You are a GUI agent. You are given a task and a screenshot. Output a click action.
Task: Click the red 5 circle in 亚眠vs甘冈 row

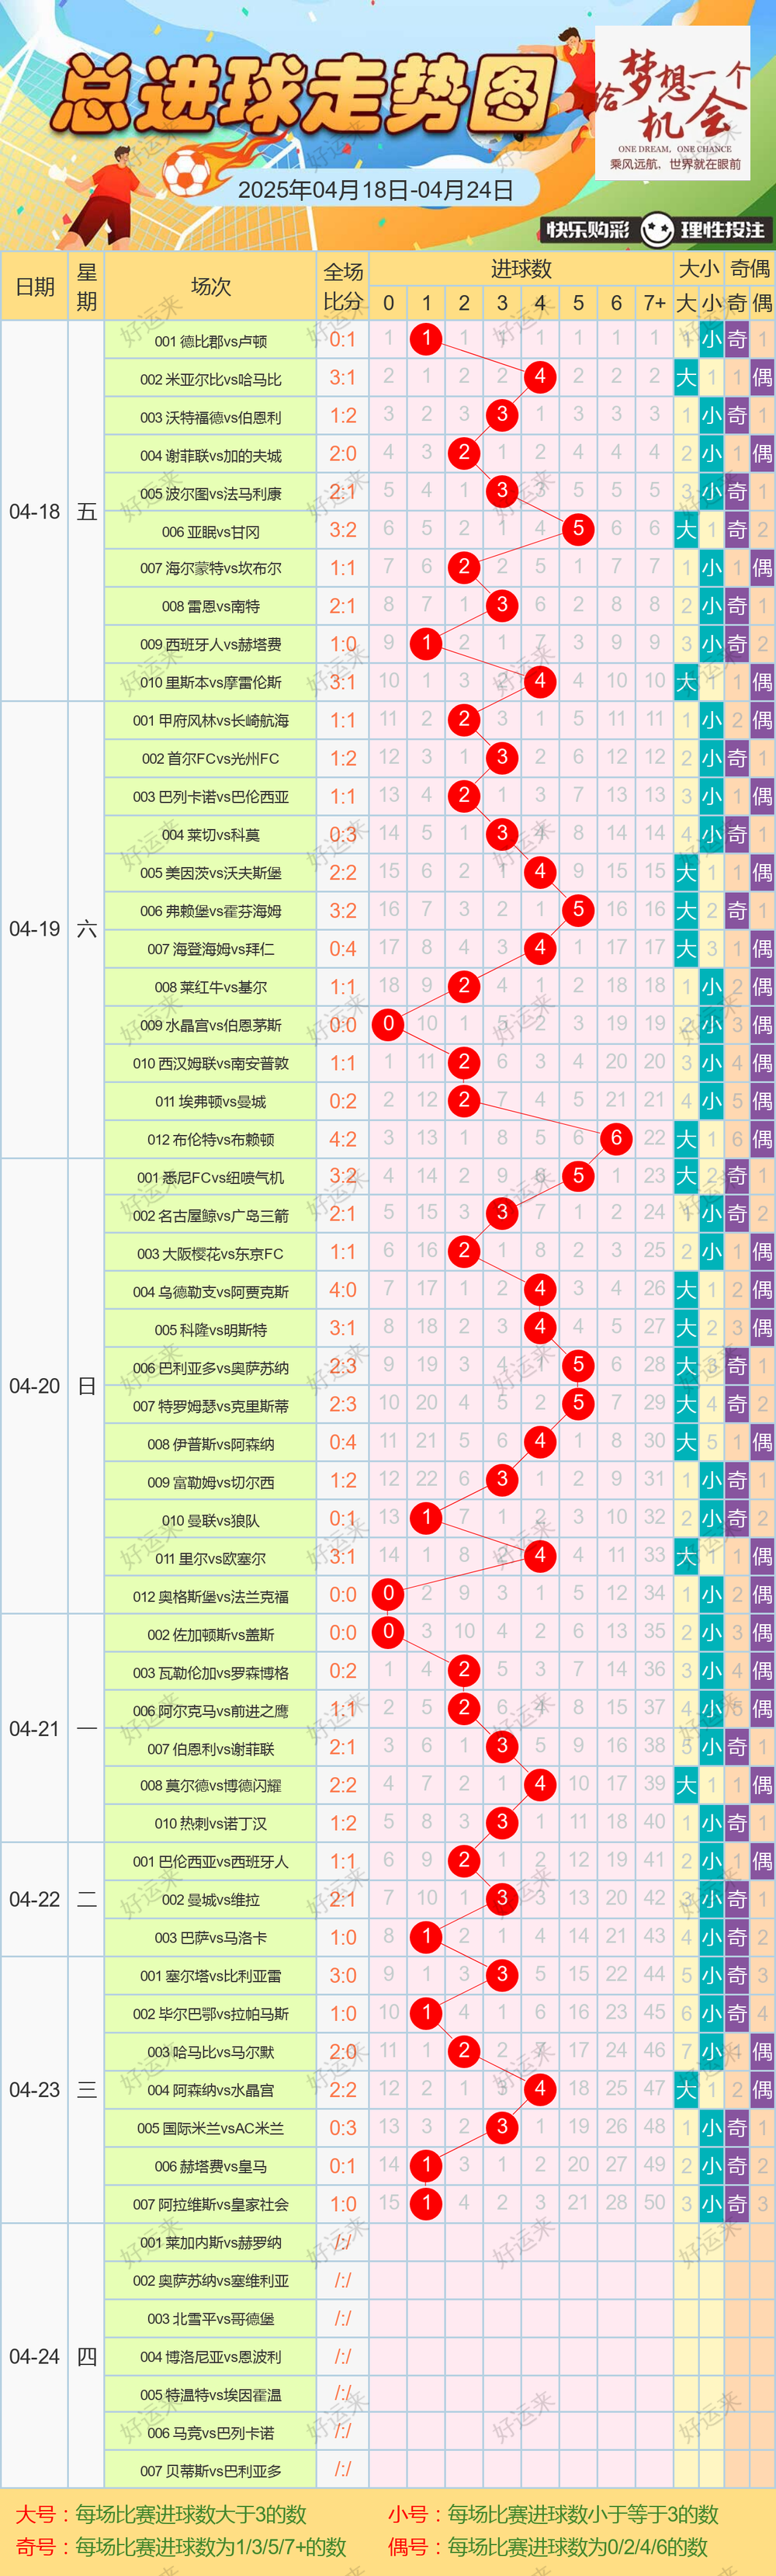tap(578, 529)
